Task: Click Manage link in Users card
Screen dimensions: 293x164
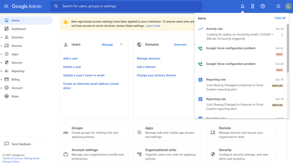Action: (107, 45)
